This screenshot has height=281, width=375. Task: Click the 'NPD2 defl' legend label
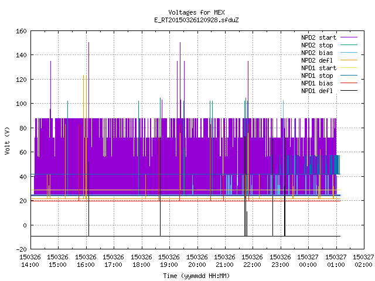pyautogui.click(x=317, y=60)
